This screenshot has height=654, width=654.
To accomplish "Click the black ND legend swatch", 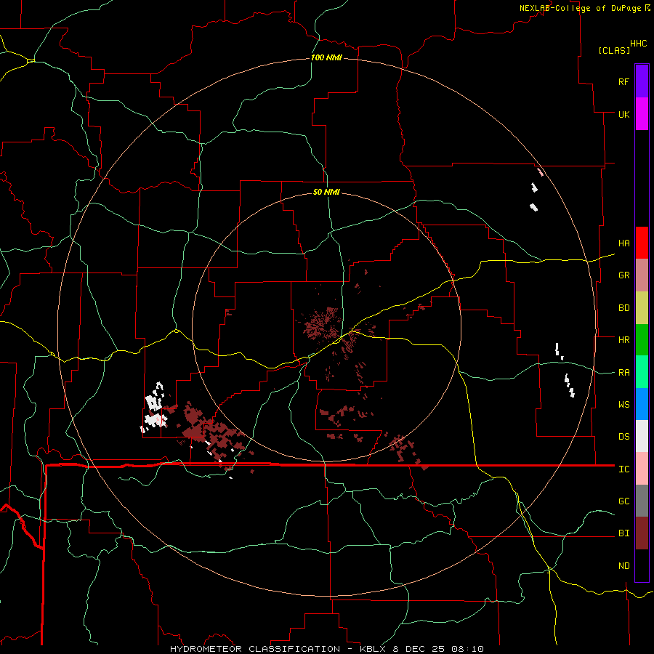I will point(642,565).
